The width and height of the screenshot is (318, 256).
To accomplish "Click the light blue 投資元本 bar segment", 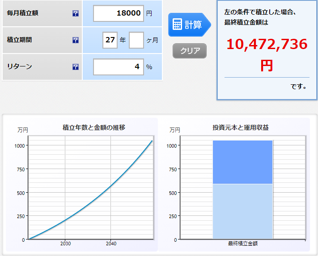I will pyautogui.click(x=242, y=211).
